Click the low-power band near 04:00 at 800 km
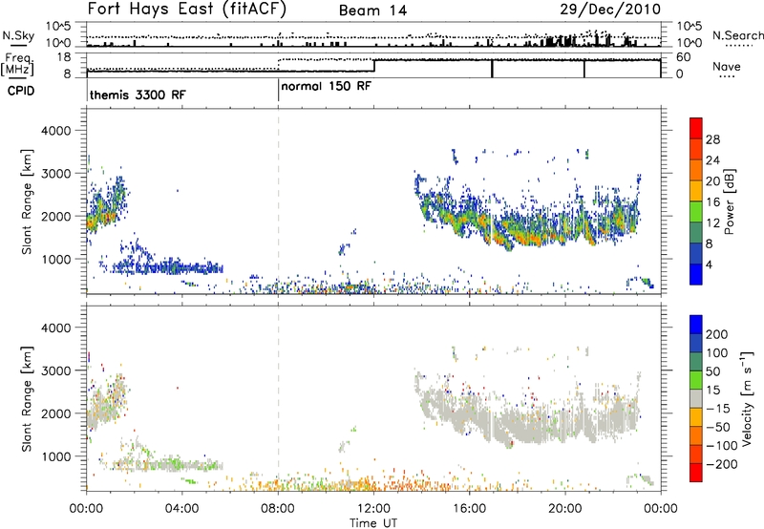 click(x=168, y=267)
